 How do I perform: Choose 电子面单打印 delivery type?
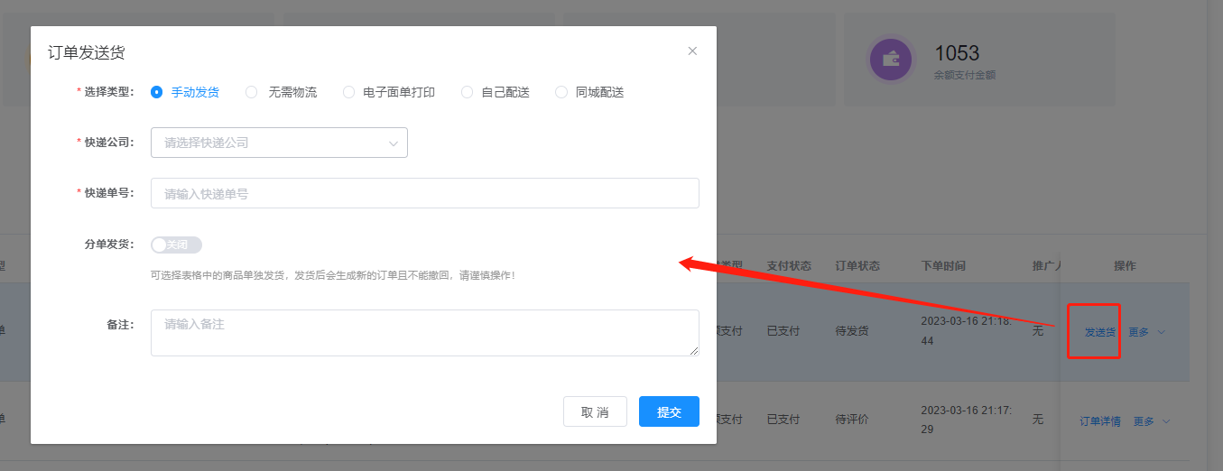pos(349,92)
